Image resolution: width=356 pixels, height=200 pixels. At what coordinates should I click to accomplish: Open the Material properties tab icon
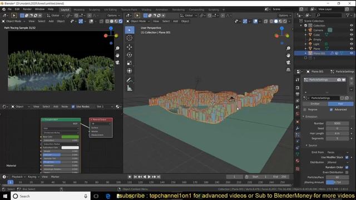[298, 161]
